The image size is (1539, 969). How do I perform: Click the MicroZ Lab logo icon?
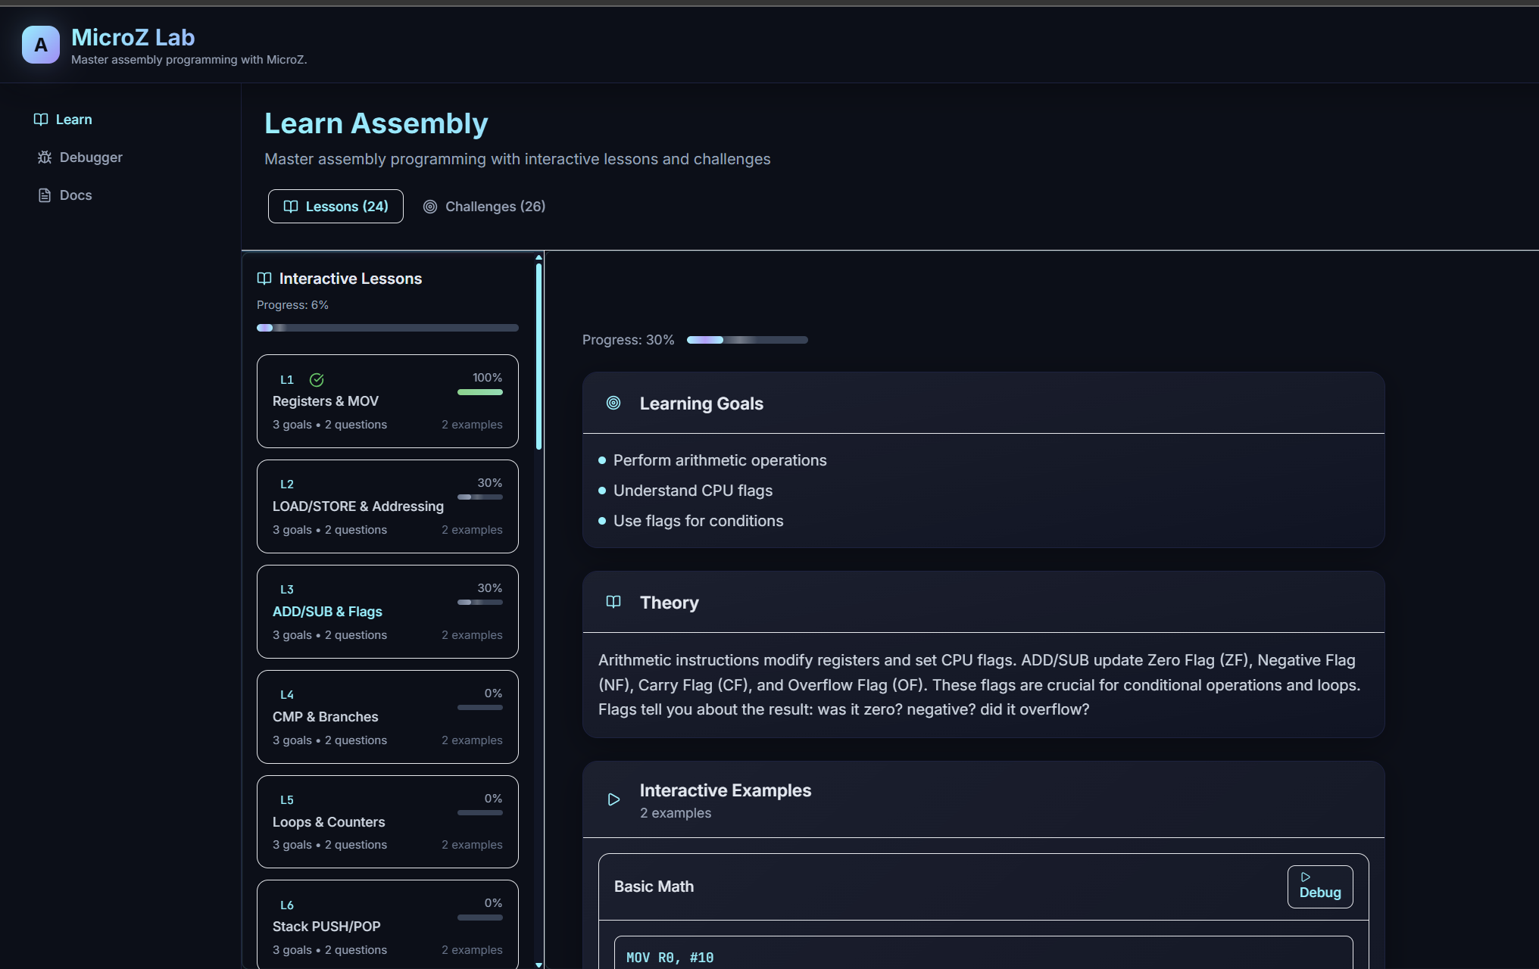40,45
